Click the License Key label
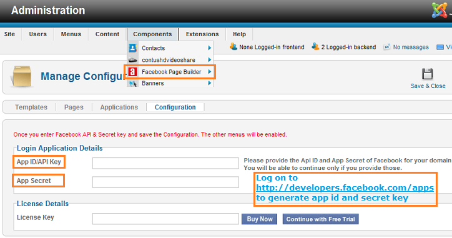The width and height of the screenshot is (452, 238). pos(36,217)
